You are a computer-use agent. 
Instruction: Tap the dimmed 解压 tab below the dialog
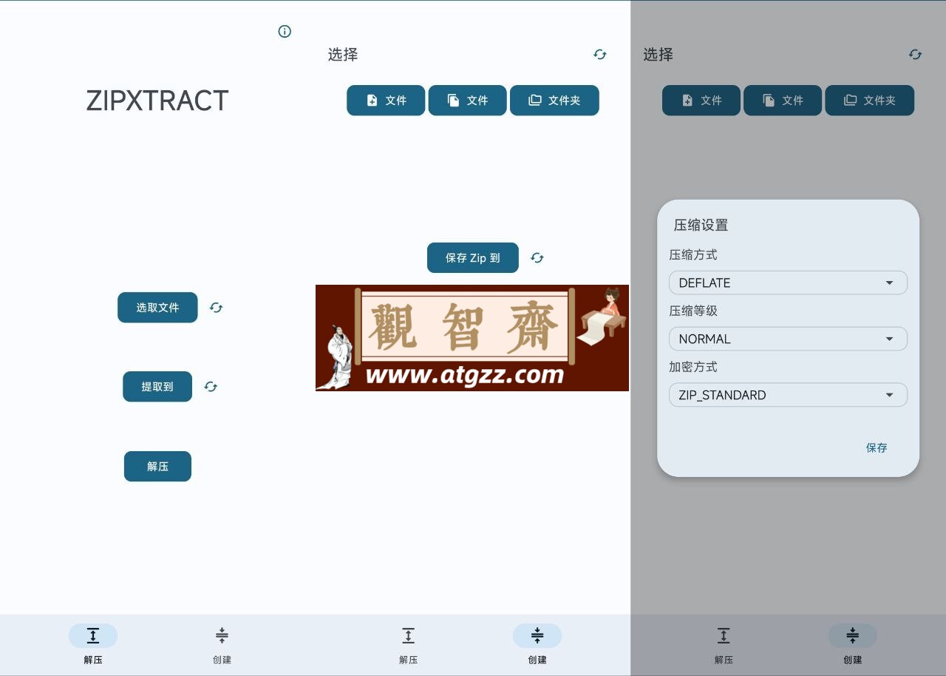tap(724, 644)
